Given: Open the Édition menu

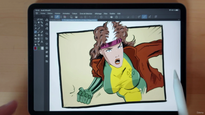Looking at the screenshot, I should [x=50, y=13].
